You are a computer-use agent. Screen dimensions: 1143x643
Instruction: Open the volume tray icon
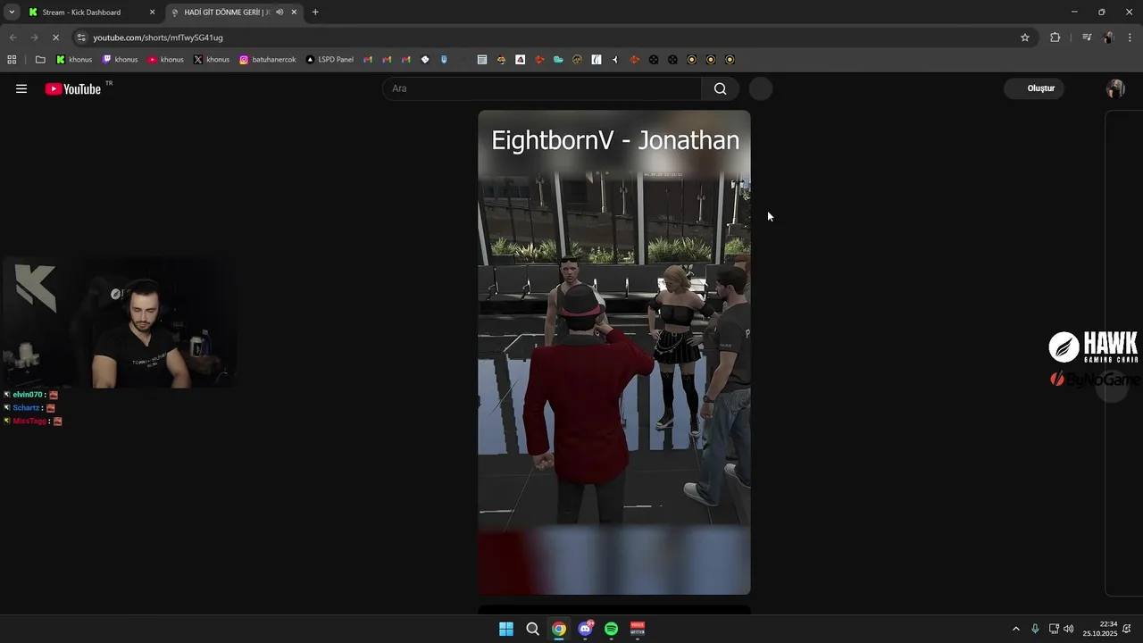tap(1069, 629)
